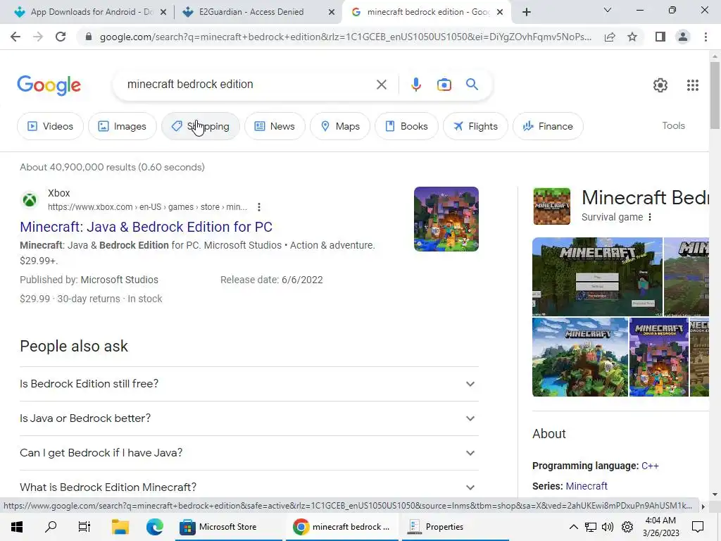The image size is (721, 541).
Task: Close the App Downloads for Android tab
Action: click(x=163, y=13)
